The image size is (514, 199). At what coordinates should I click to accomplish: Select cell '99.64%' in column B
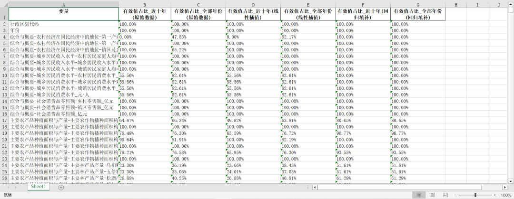pos(145,140)
